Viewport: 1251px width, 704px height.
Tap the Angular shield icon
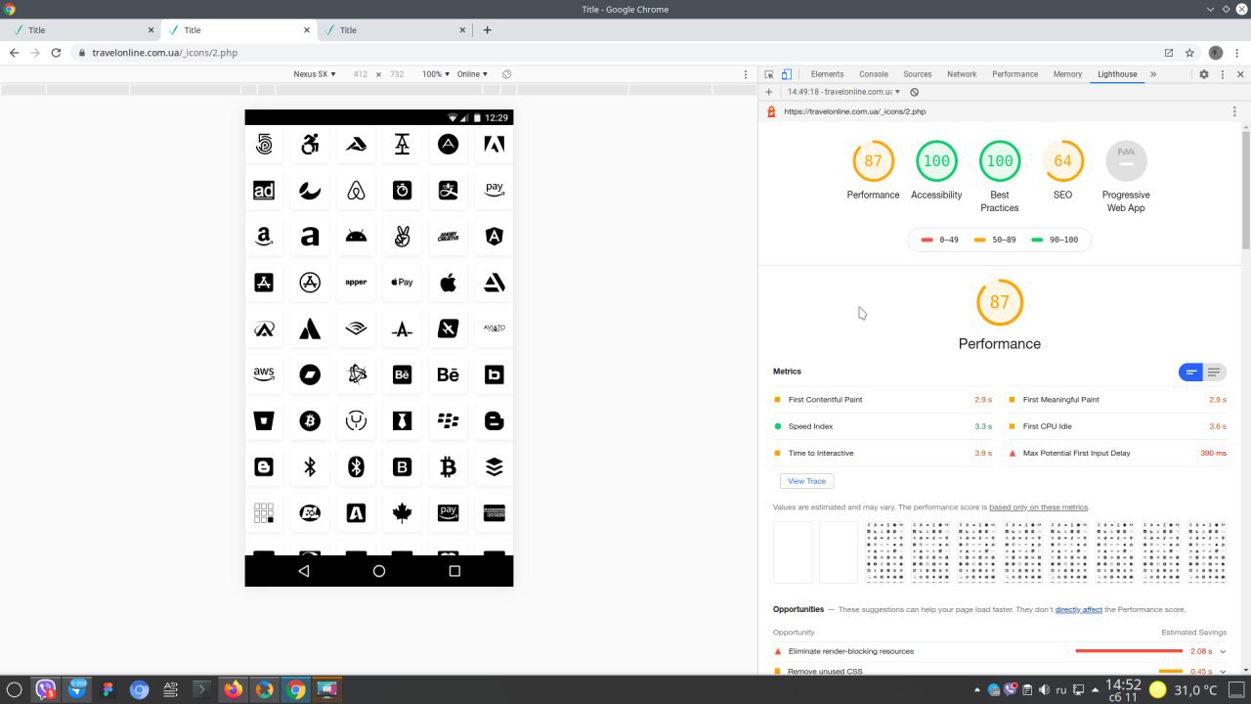pyautogui.click(x=495, y=237)
